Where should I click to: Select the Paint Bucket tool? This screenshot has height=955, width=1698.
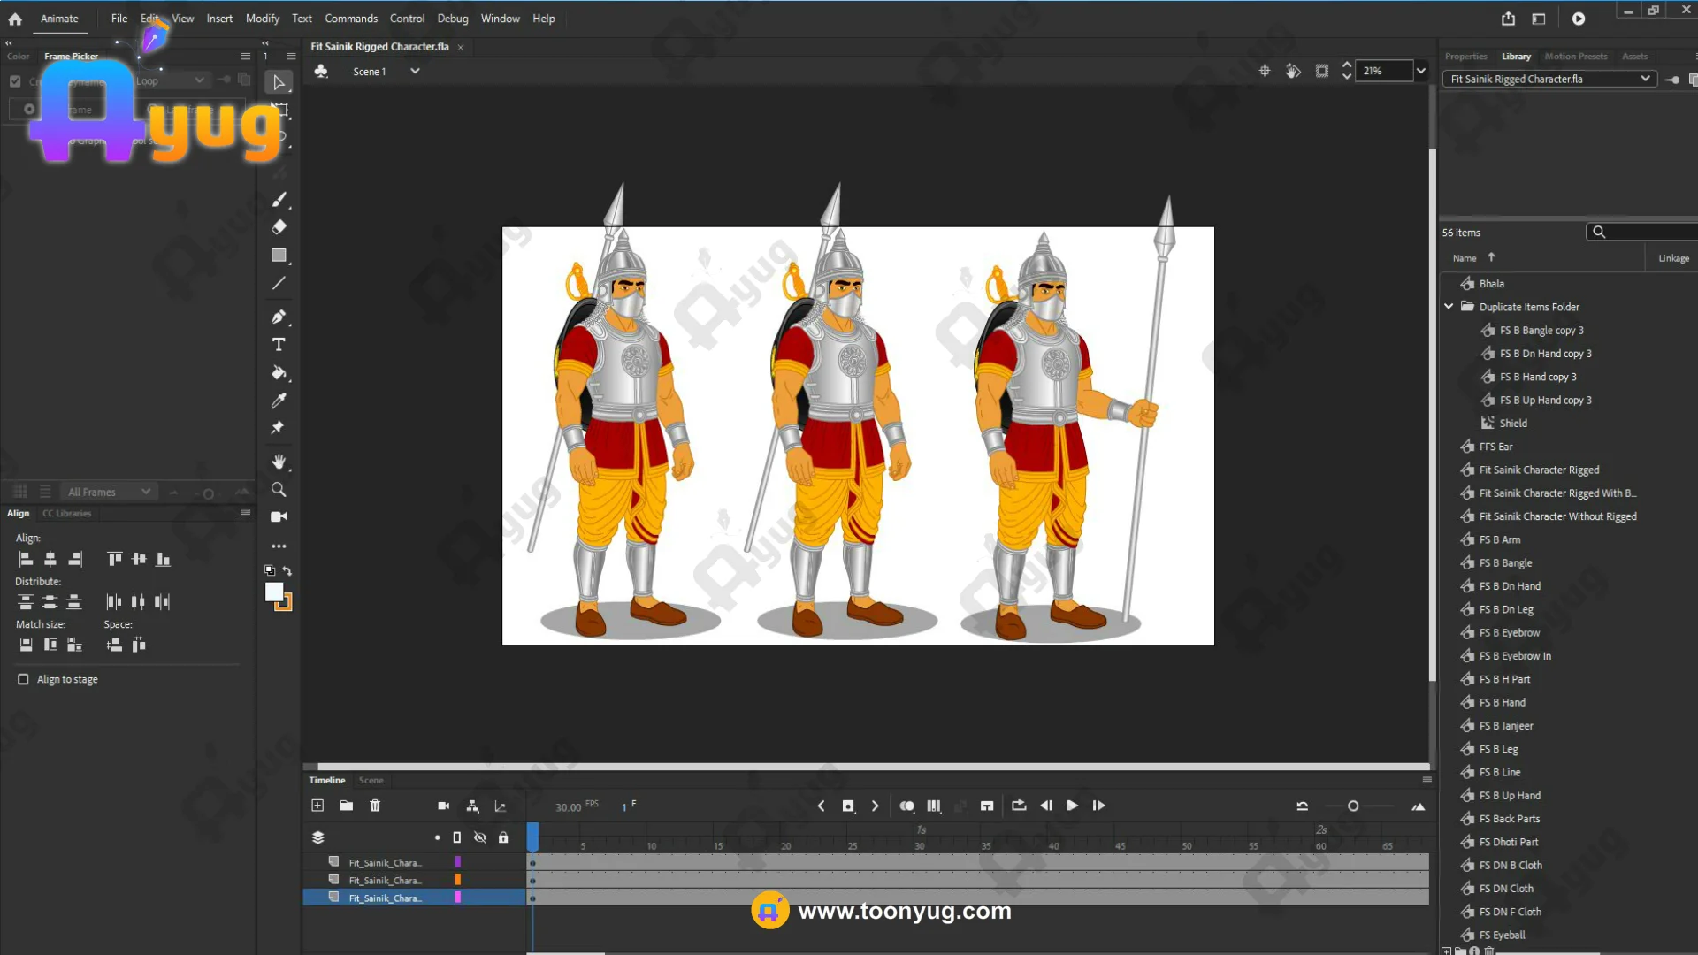pyautogui.click(x=279, y=373)
